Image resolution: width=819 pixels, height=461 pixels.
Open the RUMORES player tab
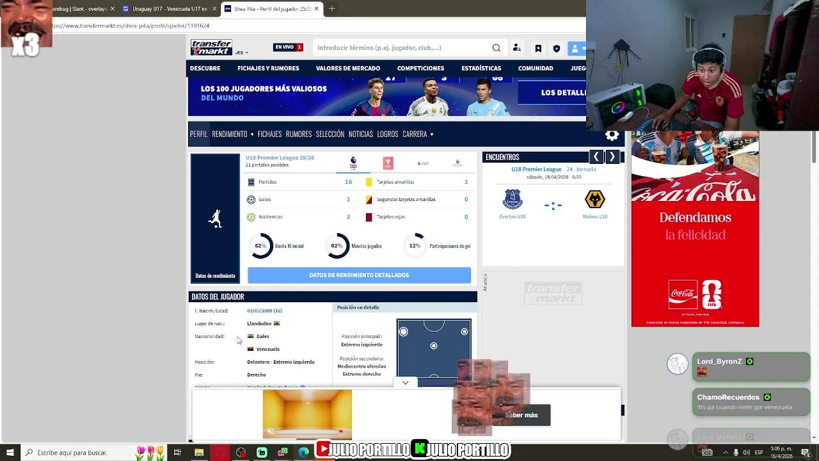coord(299,134)
